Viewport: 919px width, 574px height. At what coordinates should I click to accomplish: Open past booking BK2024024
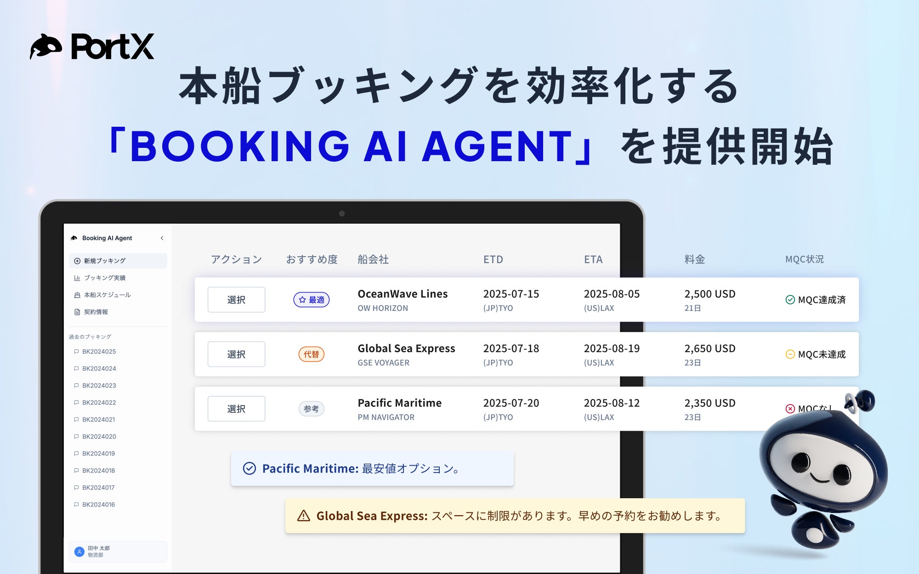(x=99, y=369)
